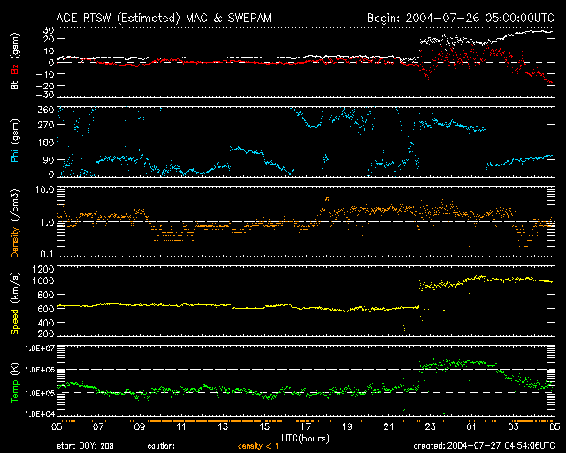Click the '07' hour tick label
This screenshot has width=566, height=453.
(98, 427)
